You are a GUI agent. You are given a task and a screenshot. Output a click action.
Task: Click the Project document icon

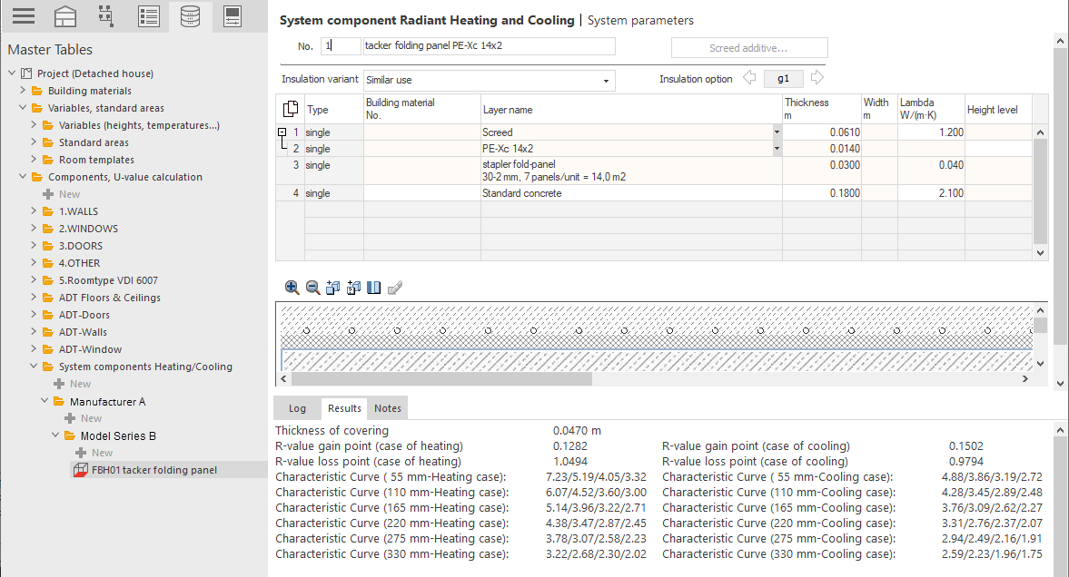[x=26, y=73]
